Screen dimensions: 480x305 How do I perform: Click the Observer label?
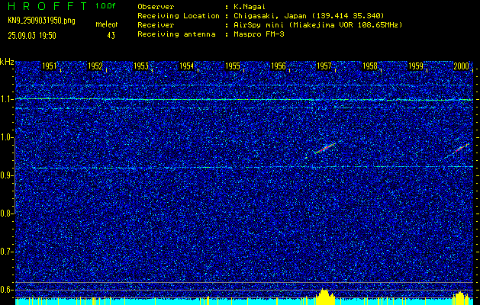pyautogui.click(x=156, y=6)
